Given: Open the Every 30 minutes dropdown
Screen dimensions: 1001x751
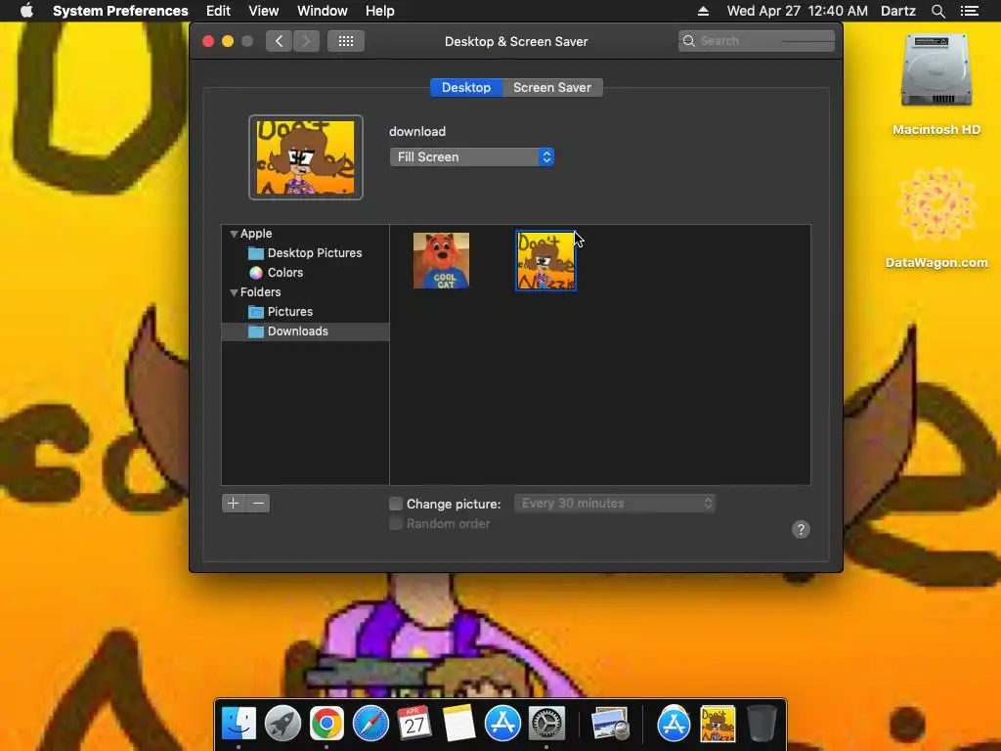Looking at the screenshot, I should coord(615,504).
